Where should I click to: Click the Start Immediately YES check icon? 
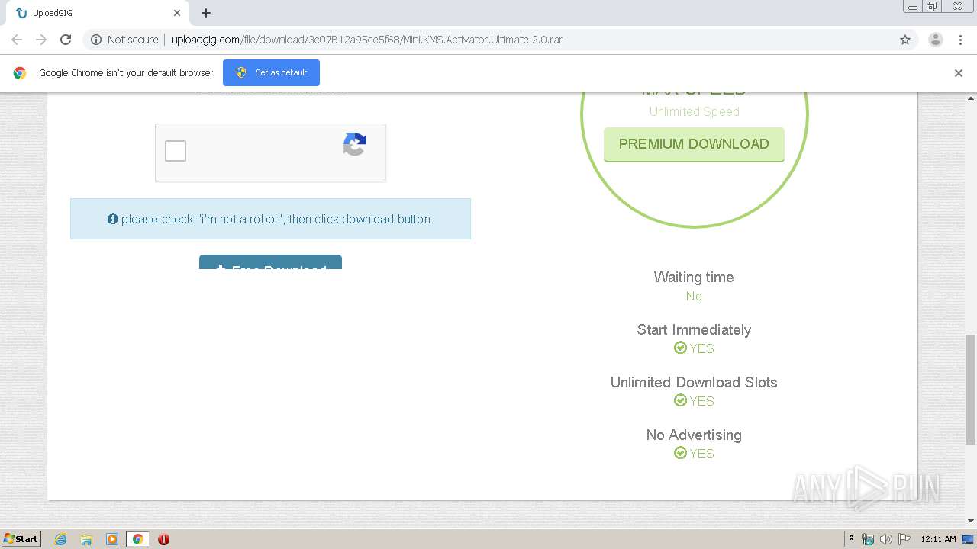click(x=680, y=348)
